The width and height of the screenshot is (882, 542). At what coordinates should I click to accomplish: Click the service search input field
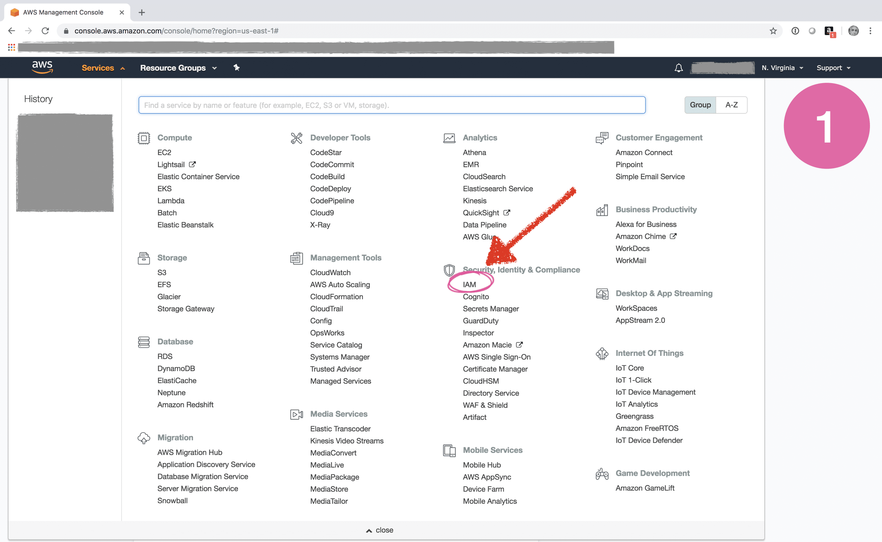point(392,105)
